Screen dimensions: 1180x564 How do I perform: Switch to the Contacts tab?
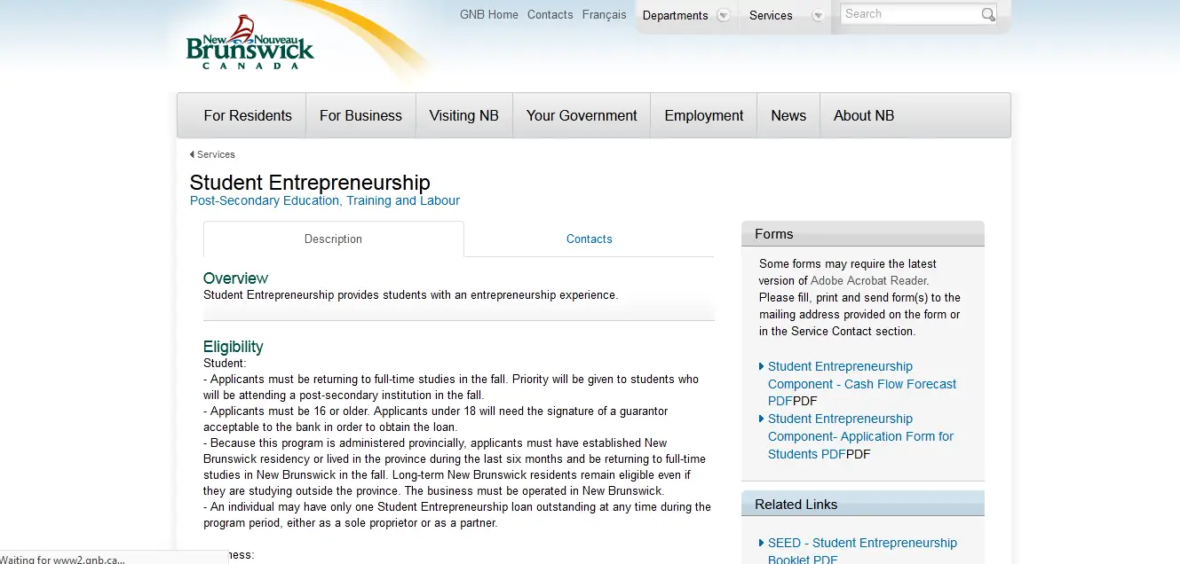pos(589,239)
